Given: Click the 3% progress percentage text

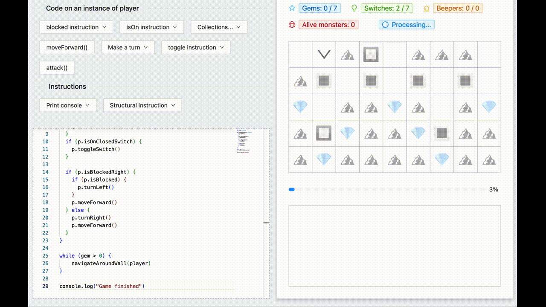Looking at the screenshot, I should 494,189.
